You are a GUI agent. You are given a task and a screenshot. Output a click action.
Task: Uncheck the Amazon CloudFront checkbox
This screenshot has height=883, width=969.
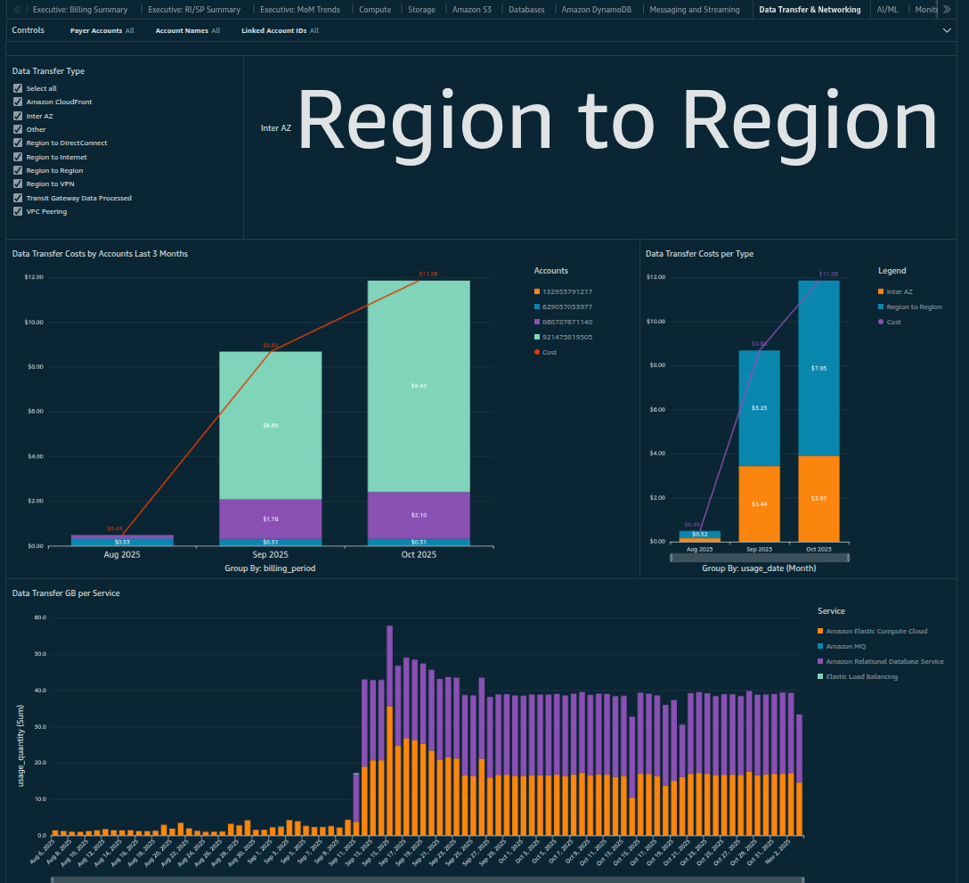[18, 102]
